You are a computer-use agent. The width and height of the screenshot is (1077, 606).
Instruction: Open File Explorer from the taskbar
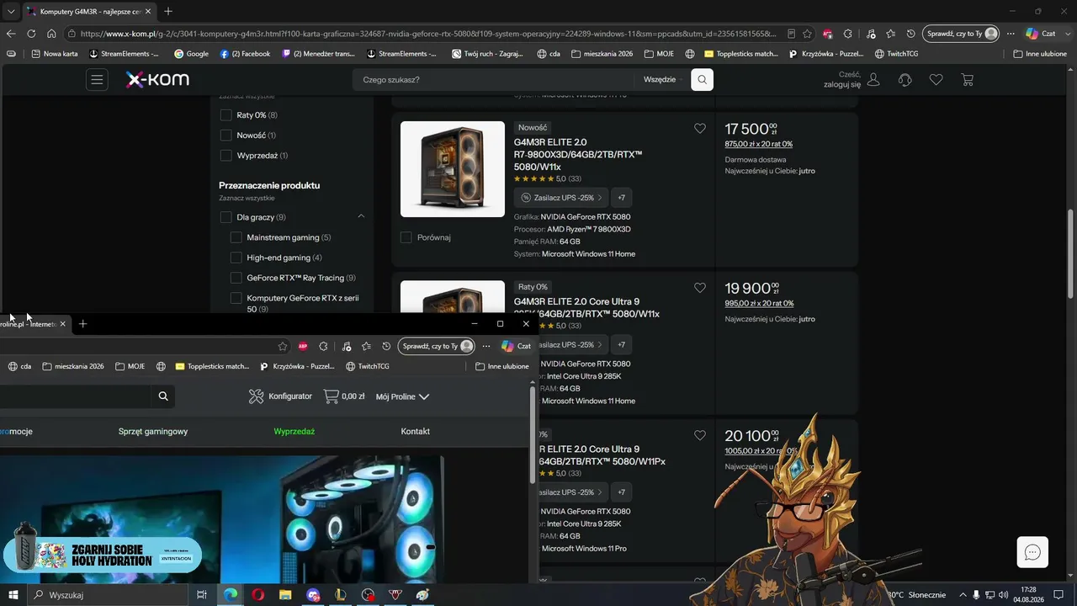click(285, 595)
